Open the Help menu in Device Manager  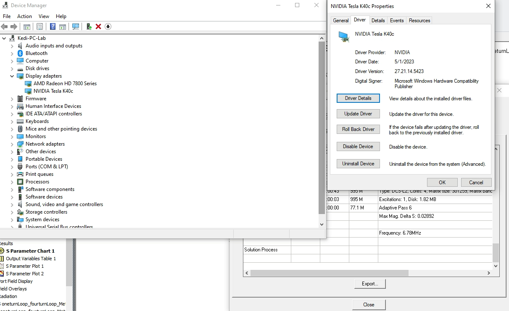[x=61, y=16]
